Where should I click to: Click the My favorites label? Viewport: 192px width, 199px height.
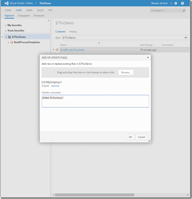tap(14, 25)
